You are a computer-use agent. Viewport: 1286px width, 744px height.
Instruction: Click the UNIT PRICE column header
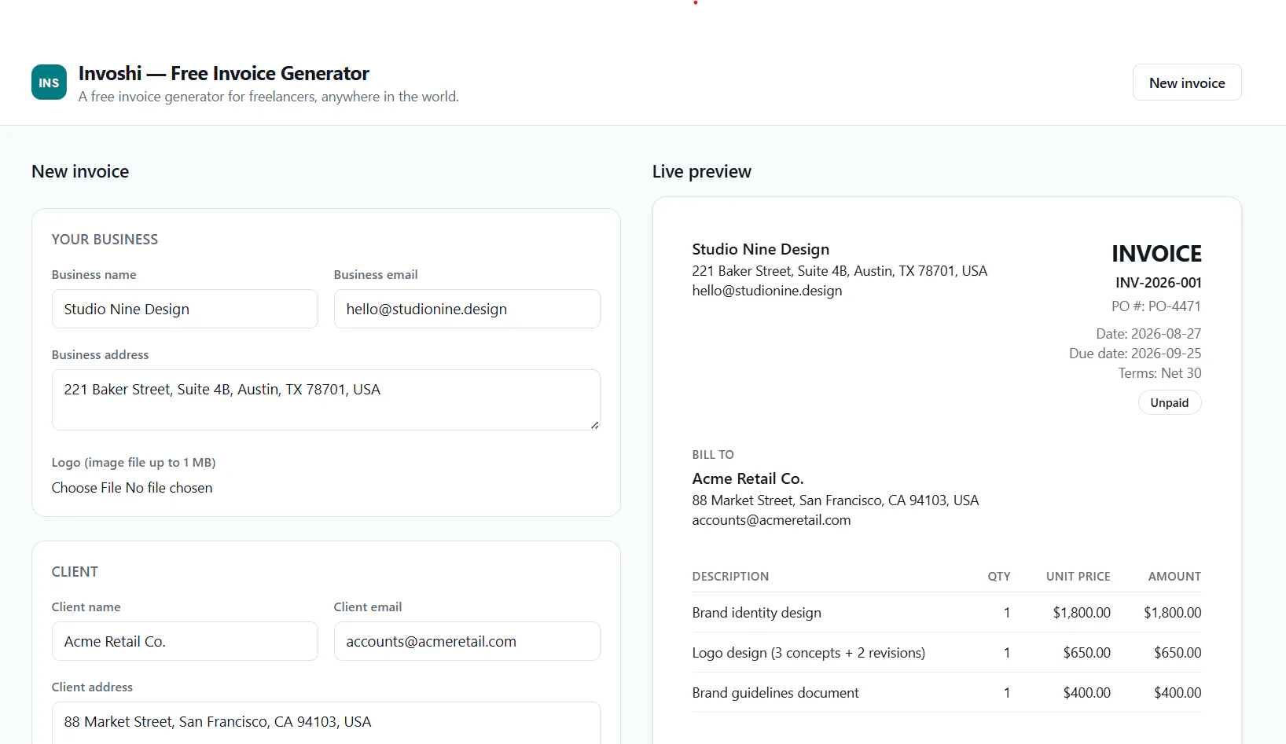(x=1078, y=577)
